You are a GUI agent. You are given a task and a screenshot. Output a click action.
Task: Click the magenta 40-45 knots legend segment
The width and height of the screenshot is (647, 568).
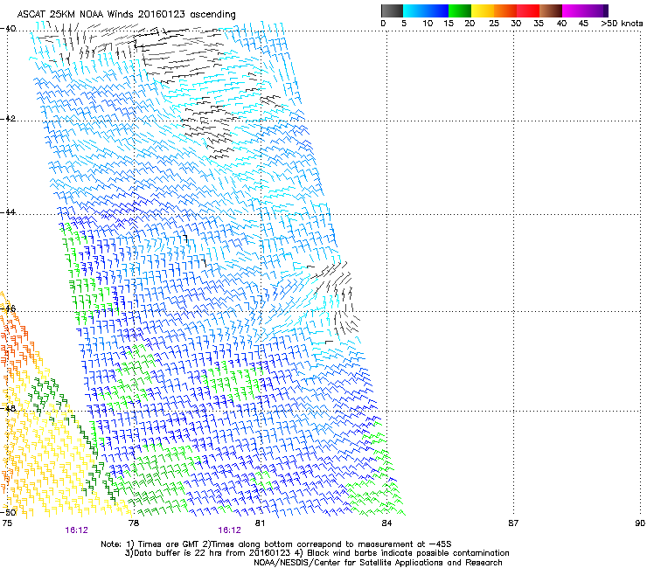(574, 10)
